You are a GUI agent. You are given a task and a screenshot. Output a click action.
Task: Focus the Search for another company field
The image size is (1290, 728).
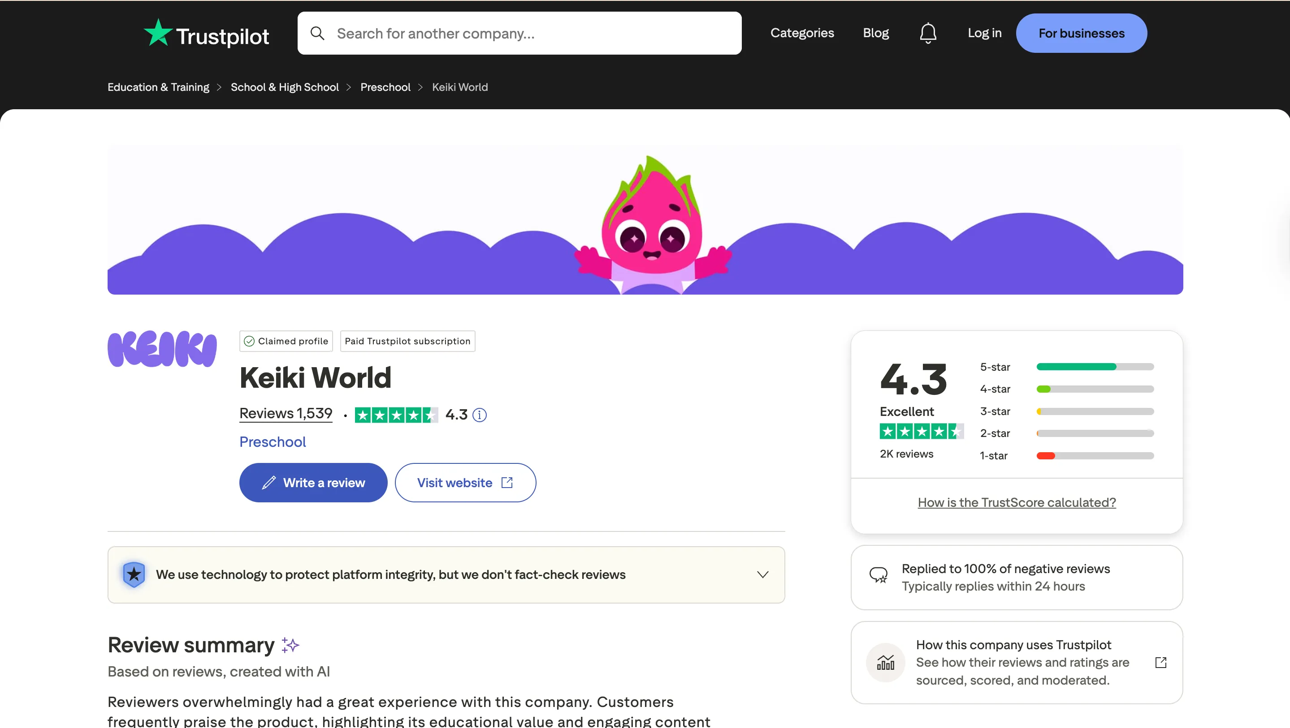point(519,33)
